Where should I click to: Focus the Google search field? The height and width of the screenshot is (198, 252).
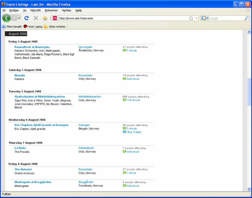tap(226, 18)
